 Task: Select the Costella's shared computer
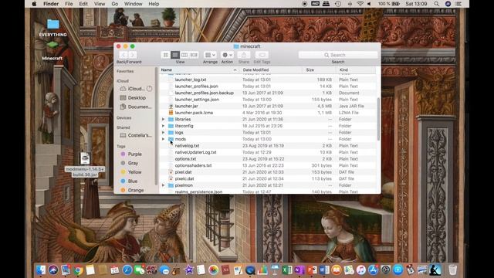point(136,135)
